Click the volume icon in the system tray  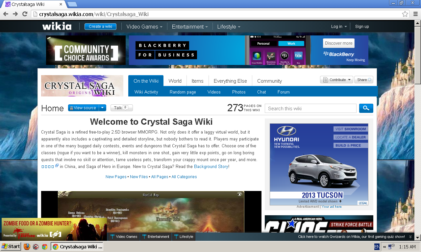(x=391, y=246)
